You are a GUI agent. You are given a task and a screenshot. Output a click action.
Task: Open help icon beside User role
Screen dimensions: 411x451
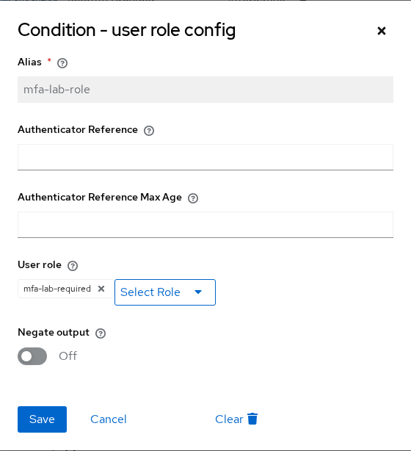[x=73, y=266]
